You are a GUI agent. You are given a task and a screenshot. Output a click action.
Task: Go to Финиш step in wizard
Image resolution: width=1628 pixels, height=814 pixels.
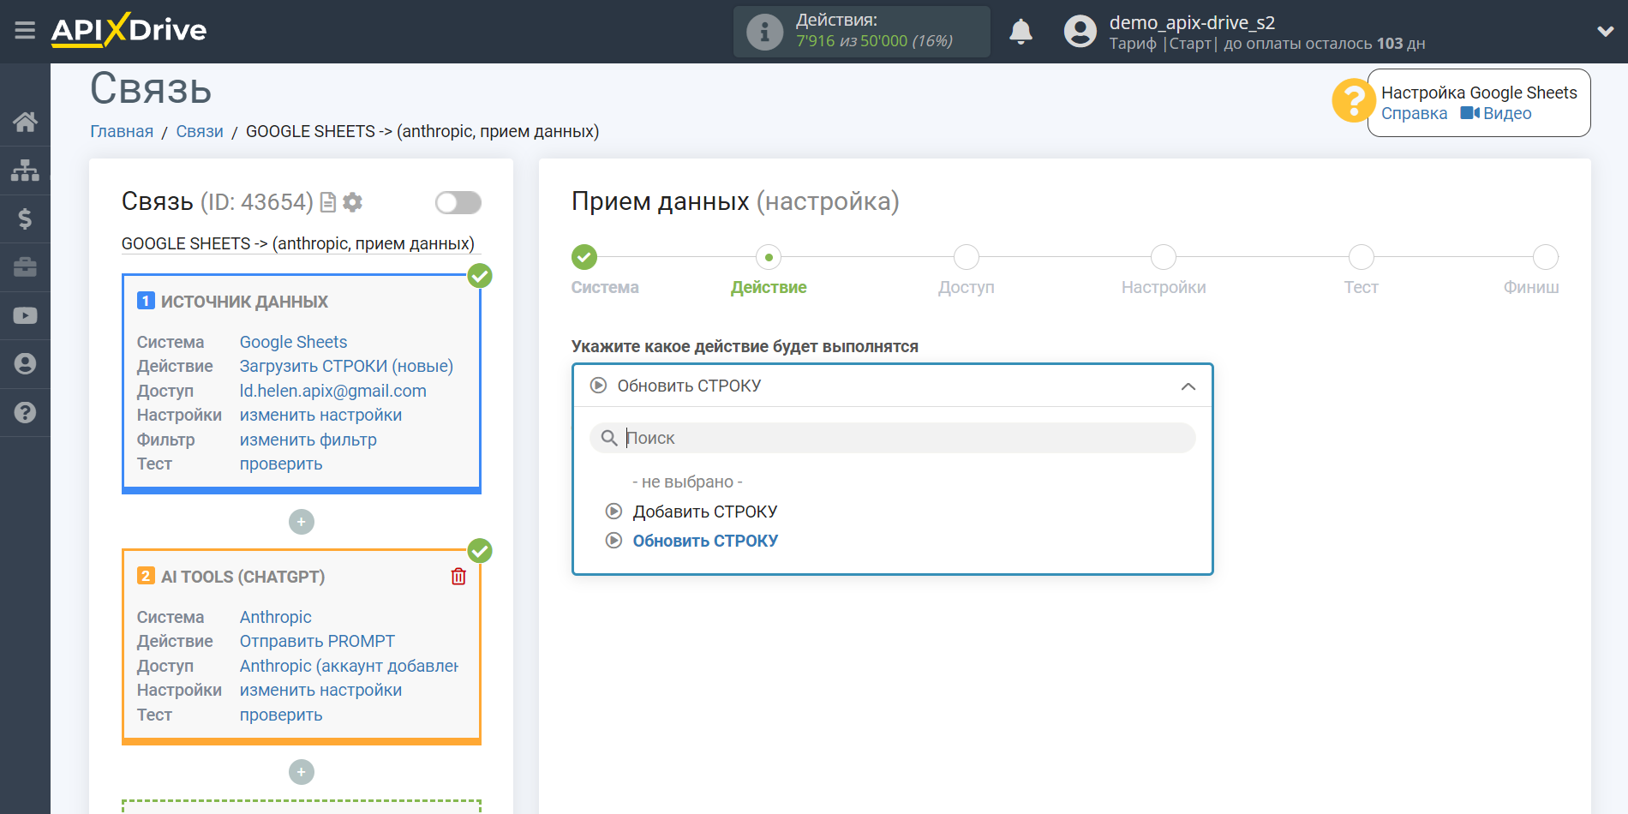coord(1545,257)
